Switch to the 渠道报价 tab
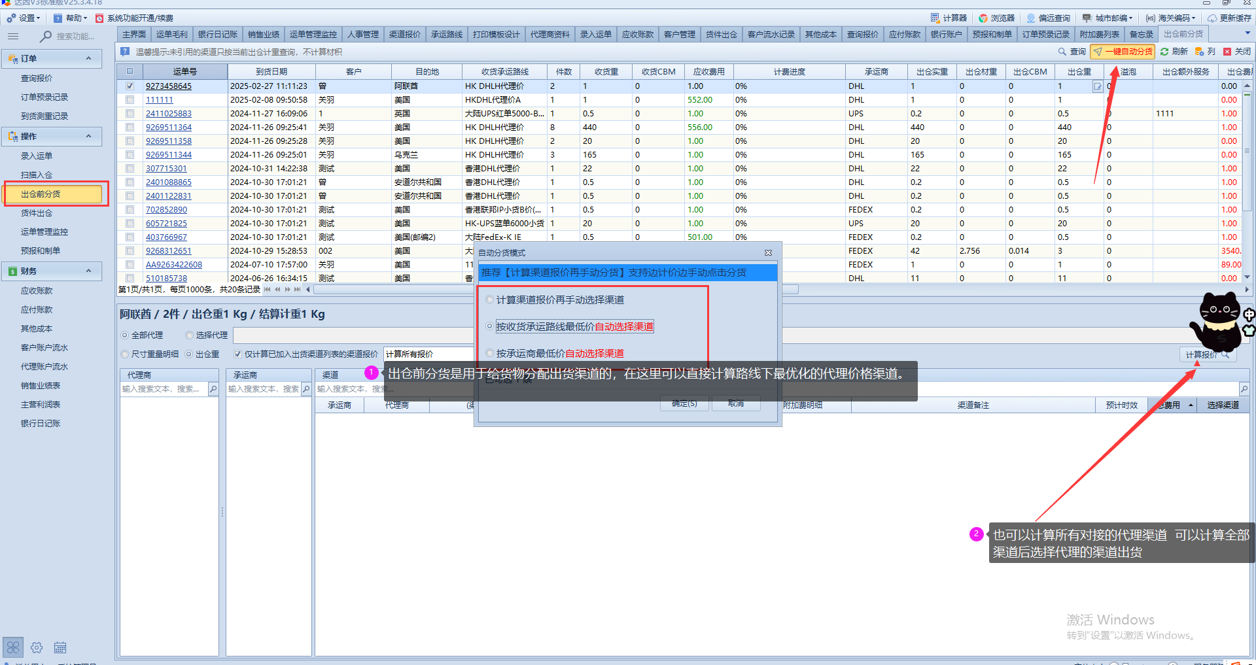 404,35
